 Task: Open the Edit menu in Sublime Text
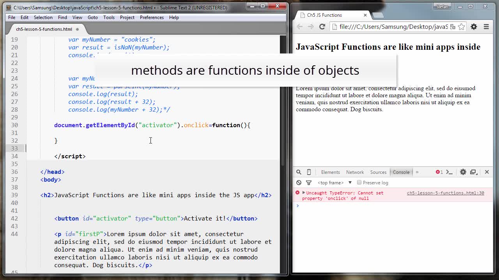coord(24,17)
